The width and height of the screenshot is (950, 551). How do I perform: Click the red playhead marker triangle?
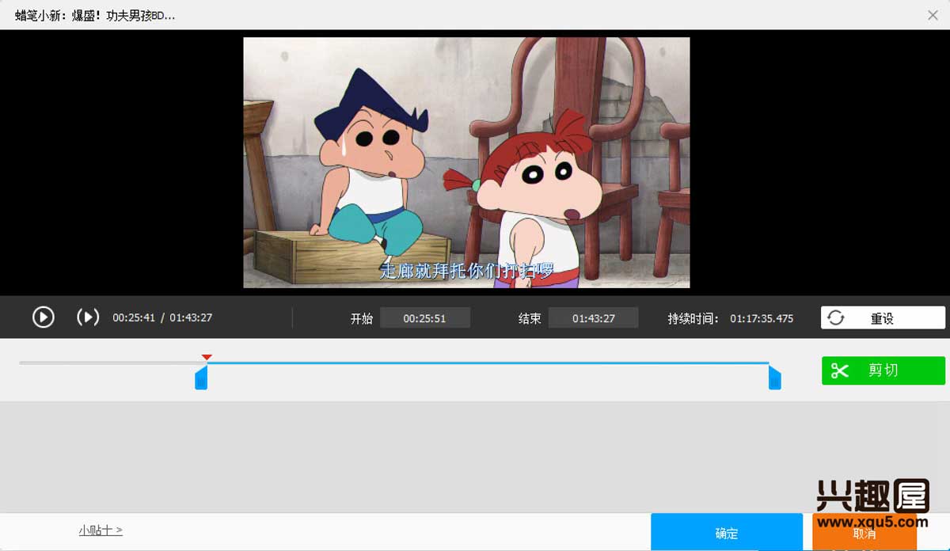point(207,358)
